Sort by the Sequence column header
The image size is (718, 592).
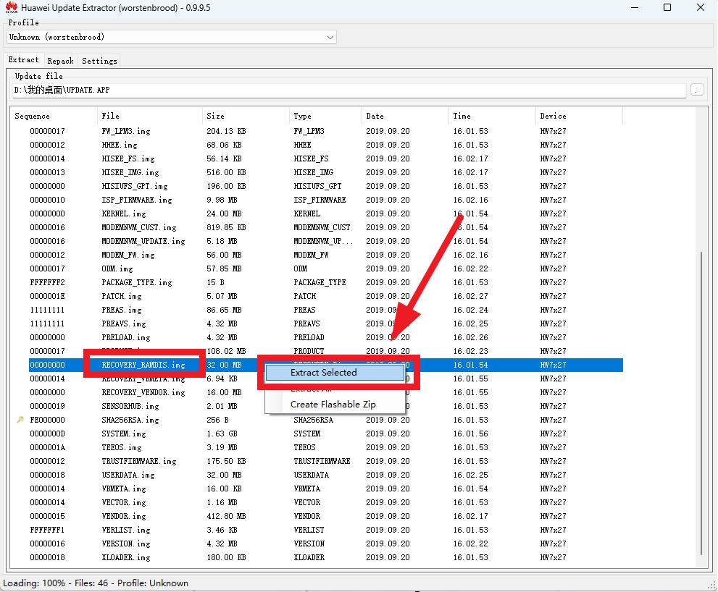point(54,117)
